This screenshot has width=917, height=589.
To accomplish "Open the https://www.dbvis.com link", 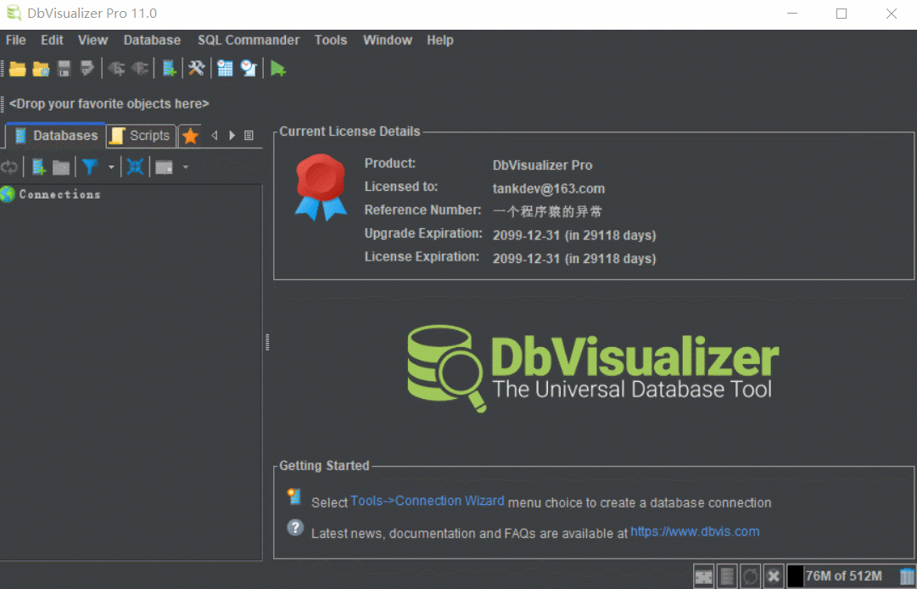I will click(x=694, y=531).
